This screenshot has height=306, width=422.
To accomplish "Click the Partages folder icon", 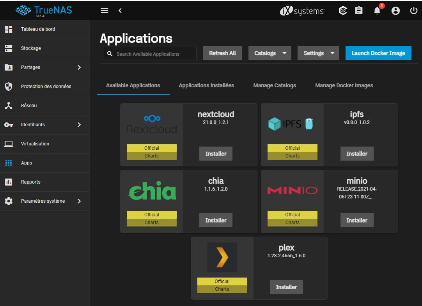I will point(9,67).
